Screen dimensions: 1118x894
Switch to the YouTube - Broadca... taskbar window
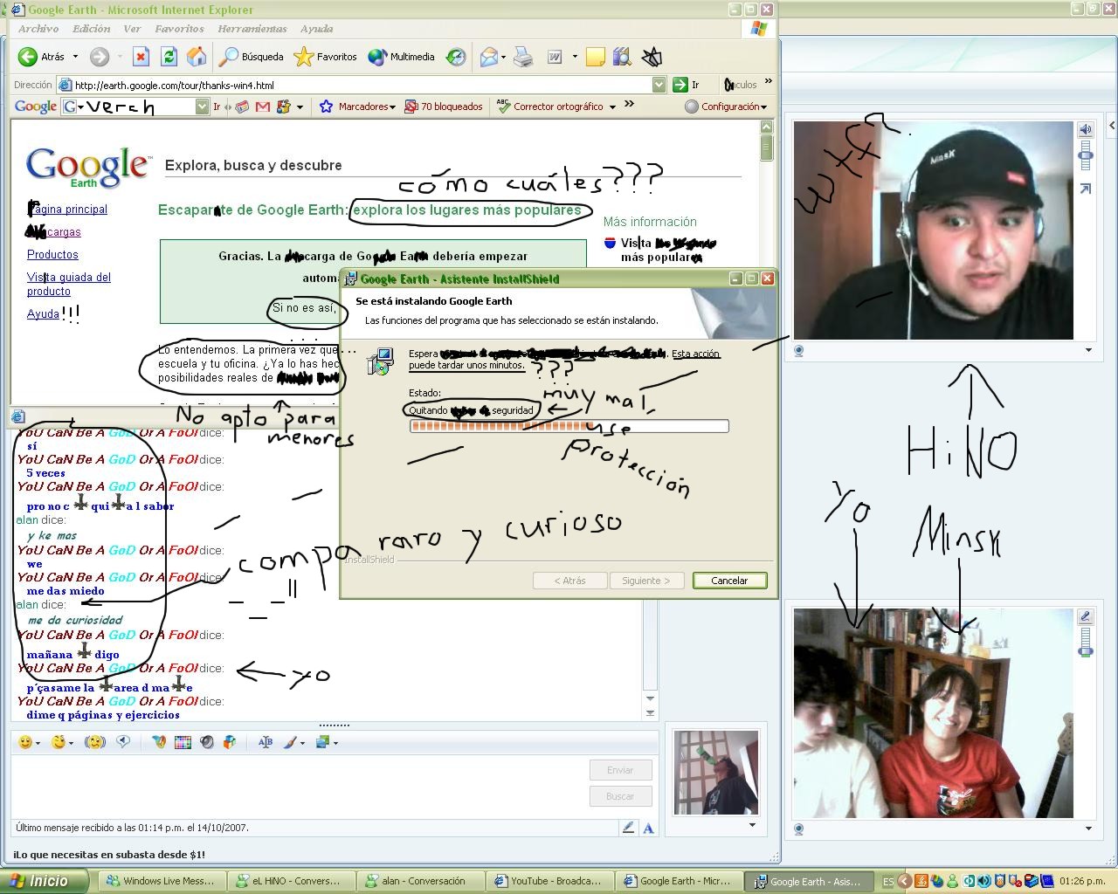548,881
